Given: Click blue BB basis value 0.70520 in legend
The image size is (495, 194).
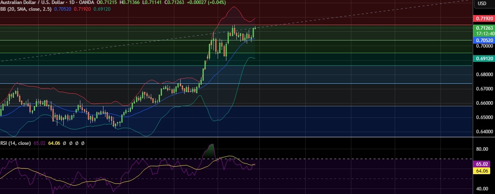Looking at the screenshot, I should coord(62,8).
